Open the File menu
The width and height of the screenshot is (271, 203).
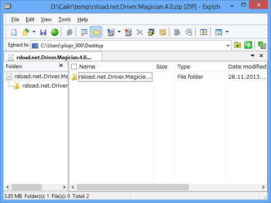[x=15, y=19]
